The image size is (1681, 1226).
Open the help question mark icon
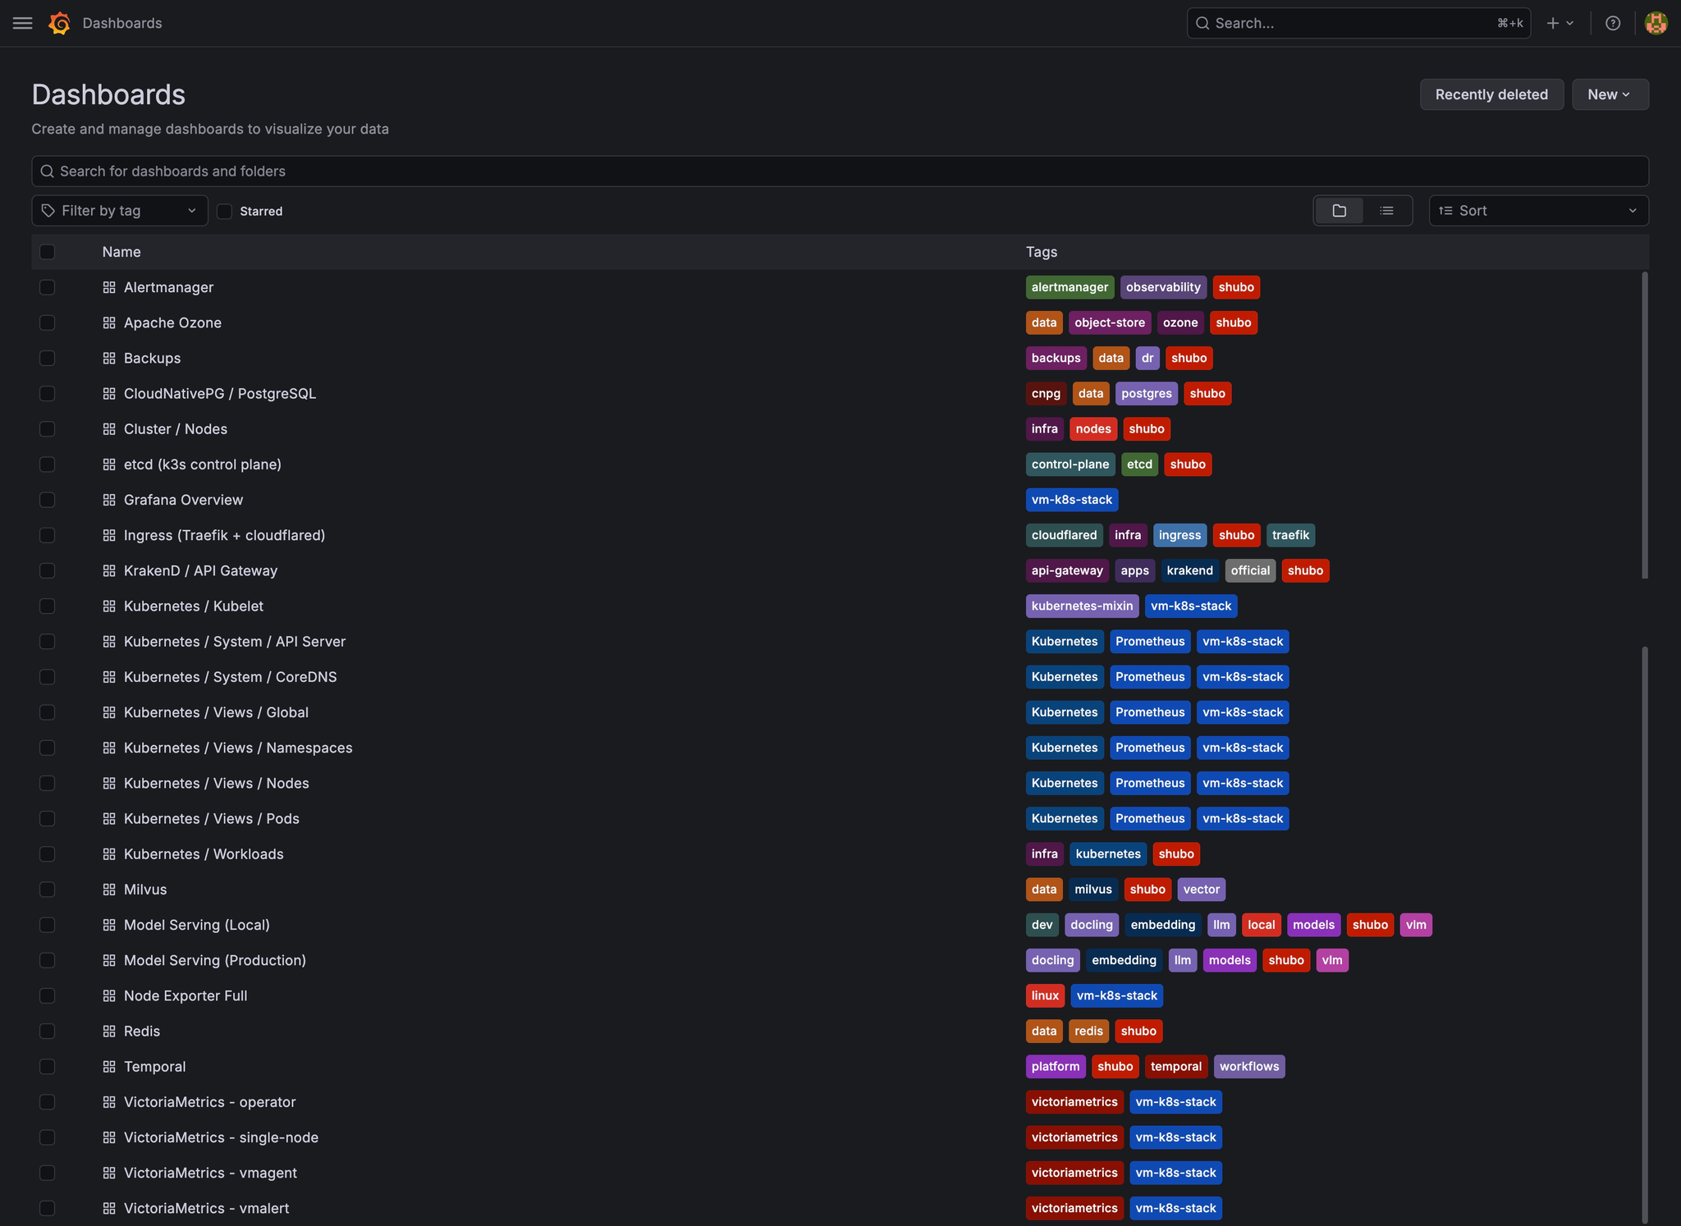pyautogui.click(x=1613, y=23)
